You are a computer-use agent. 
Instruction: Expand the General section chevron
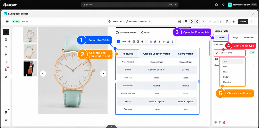point(254,65)
